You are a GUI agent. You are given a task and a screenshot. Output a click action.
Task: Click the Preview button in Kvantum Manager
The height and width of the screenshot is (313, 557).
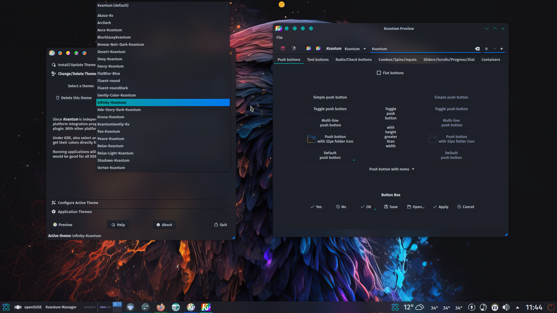[x=63, y=225]
